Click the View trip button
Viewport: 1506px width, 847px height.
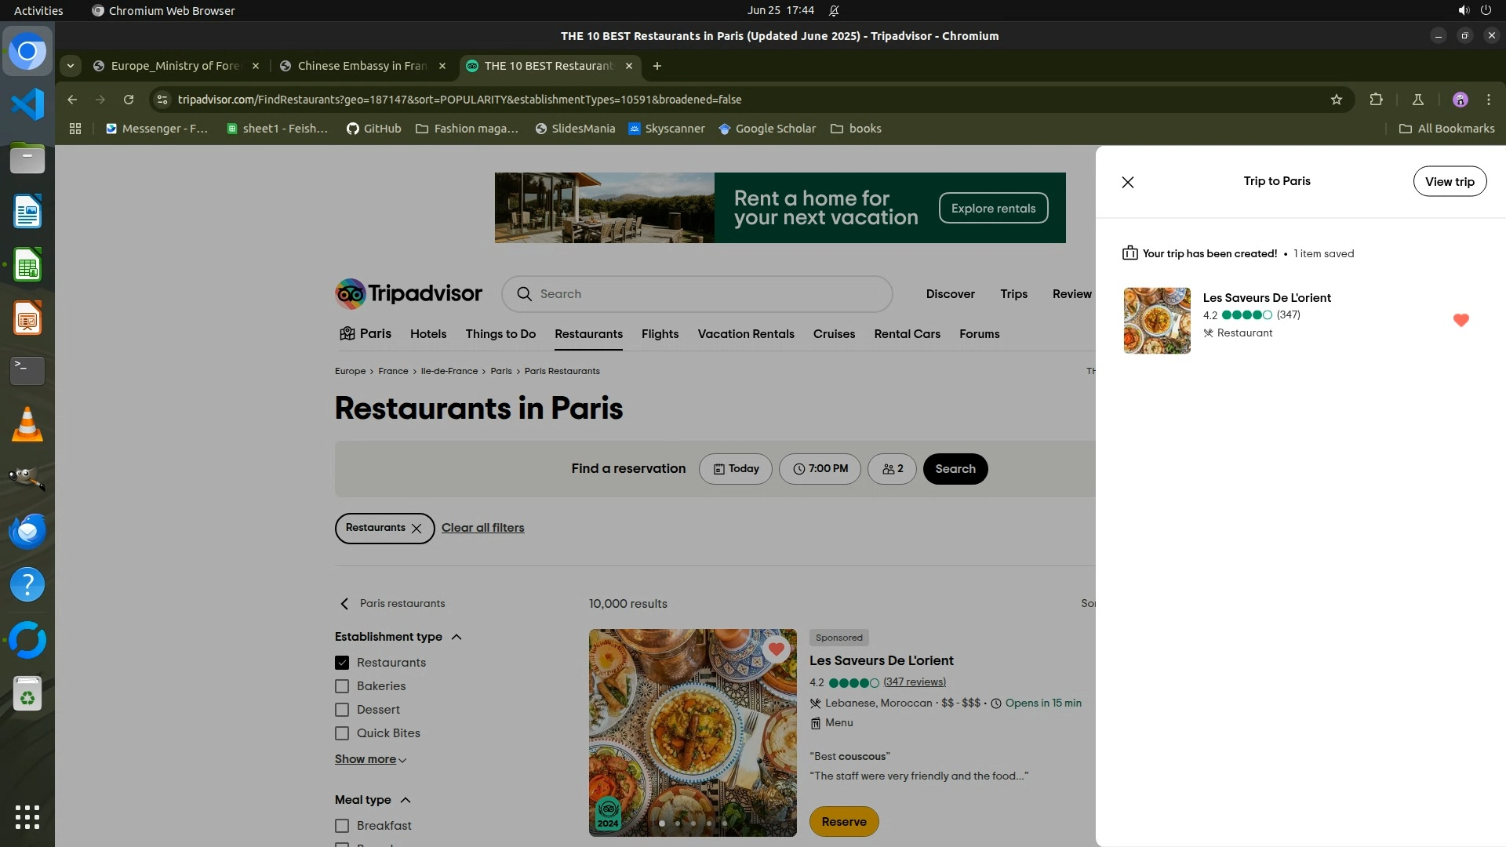click(x=1450, y=182)
